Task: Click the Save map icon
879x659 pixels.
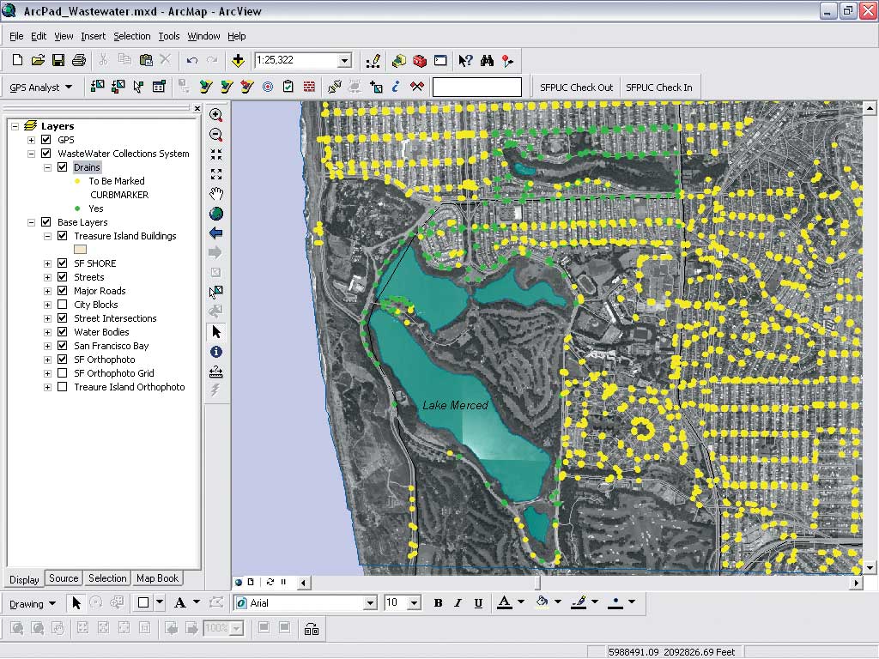Action: (x=58, y=60)
